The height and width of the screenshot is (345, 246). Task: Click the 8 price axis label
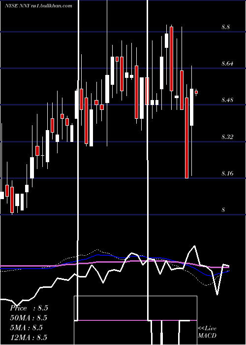pyautogui.click(x=223, y=210)
